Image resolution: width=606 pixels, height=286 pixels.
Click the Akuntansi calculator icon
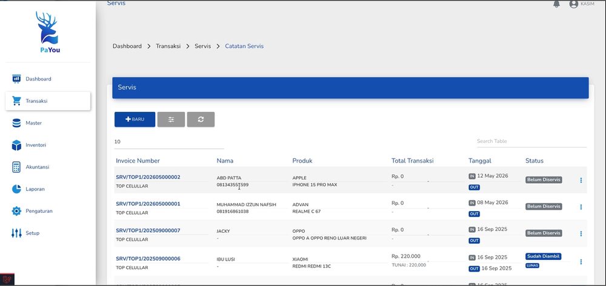(16, 167)
